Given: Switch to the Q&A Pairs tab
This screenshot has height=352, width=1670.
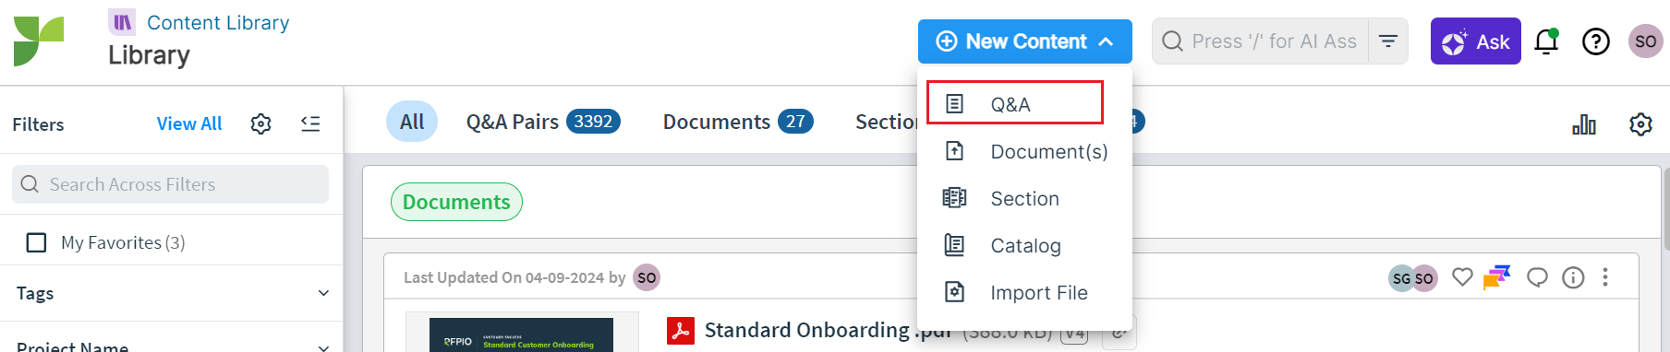Looking at the screenshot, I should [x=543, y=122].
